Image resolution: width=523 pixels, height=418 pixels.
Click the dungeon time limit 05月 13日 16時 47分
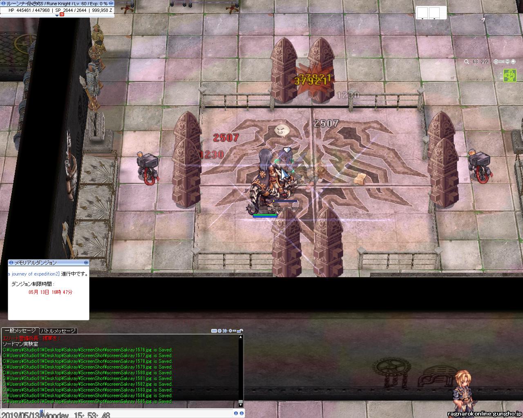[x=51, y=292]
